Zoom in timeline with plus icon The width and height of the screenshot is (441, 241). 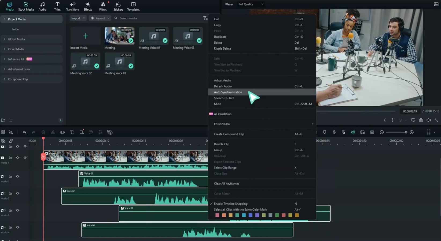tap(412, 132)
